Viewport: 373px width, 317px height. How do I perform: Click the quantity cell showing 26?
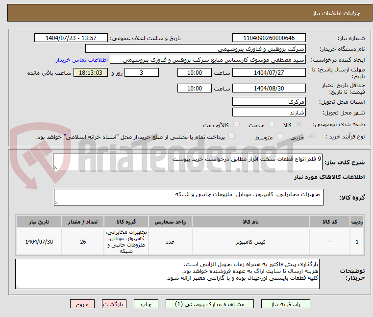point(83,242)
